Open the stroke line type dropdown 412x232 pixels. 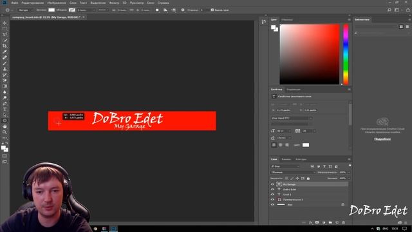pyautogui.click(x=103, y=10)
